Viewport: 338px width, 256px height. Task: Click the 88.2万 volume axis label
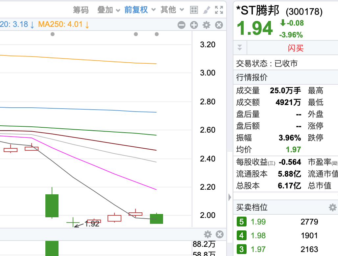pos(204,244)
